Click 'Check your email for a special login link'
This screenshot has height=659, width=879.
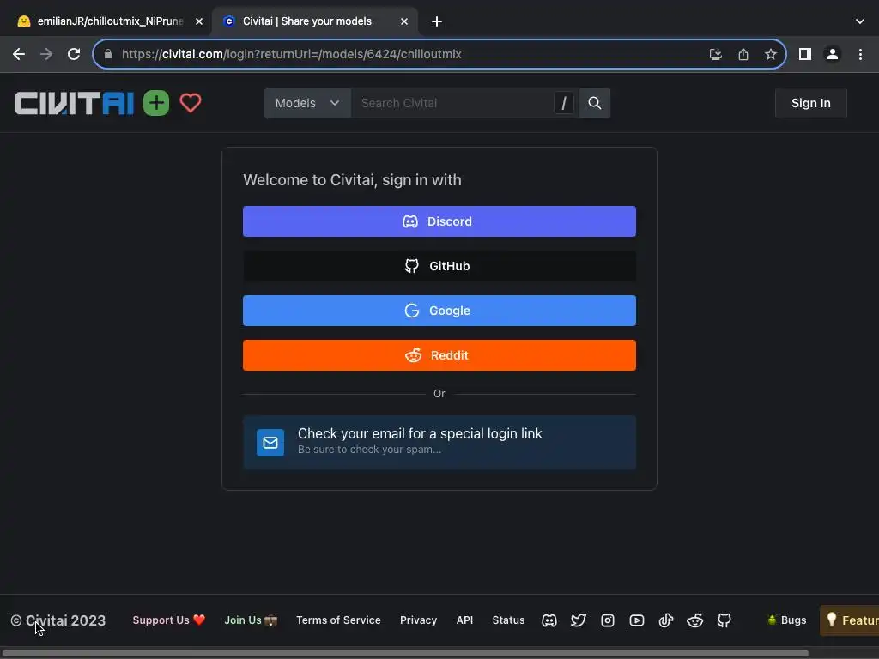point(420,433)
